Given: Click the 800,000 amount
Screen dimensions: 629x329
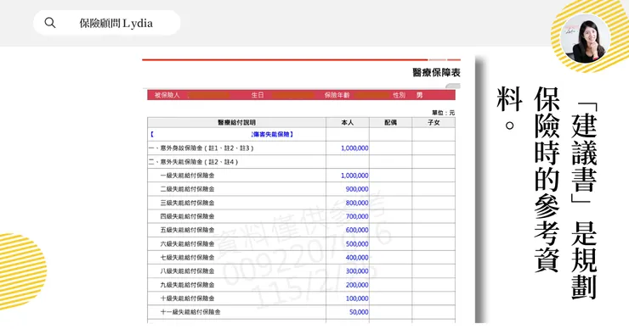Looking at the screenshot, I should click(x=357, y=203).
